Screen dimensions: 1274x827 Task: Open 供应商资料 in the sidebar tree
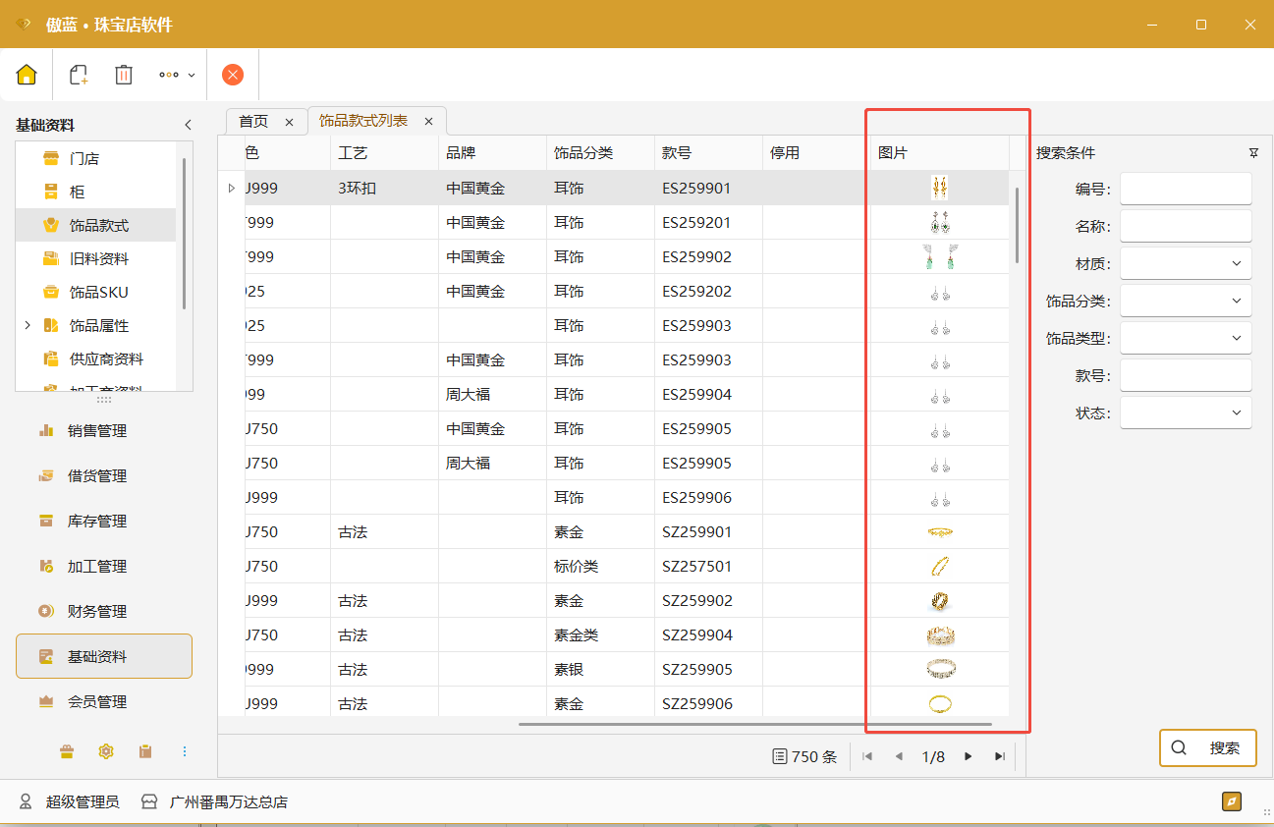tap(106, 358)
